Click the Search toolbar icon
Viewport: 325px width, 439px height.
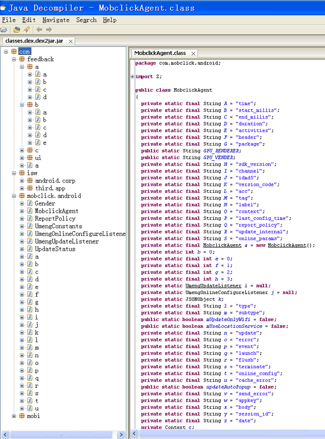click(x=26, y=30)
